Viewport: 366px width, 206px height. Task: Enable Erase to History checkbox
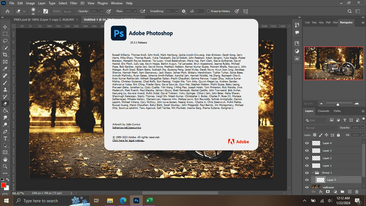(x=208, y=11)
